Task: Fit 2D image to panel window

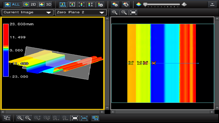Action: tap(133, 12)
